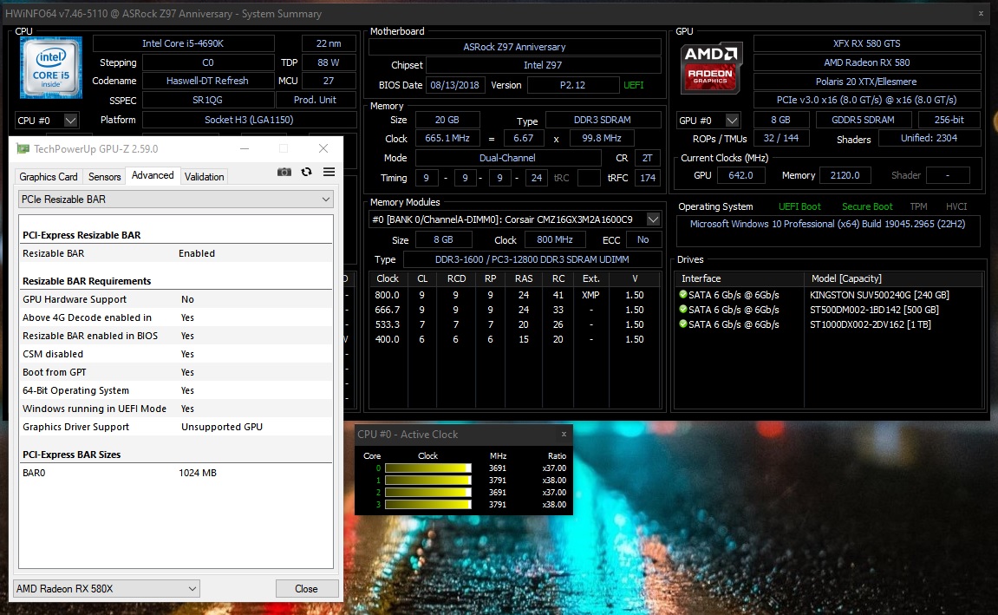Image resolution: width=998 pixels, height=615 pixels.
Task: Click the ST1000DX002 drive green status icon
Action: [x=683, y=324]
